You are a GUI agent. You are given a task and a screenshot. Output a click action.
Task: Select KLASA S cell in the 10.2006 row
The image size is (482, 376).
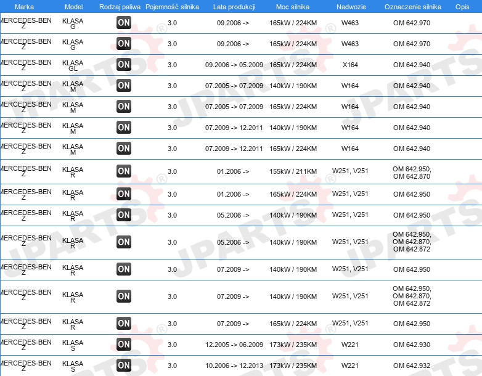click(73, 366)
